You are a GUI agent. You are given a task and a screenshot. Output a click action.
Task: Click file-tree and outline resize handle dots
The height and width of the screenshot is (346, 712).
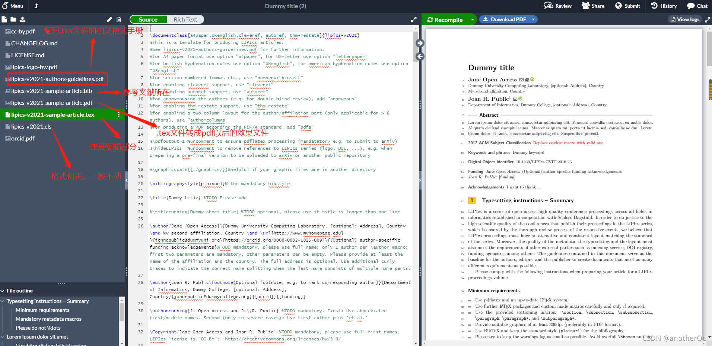point(61,284)
